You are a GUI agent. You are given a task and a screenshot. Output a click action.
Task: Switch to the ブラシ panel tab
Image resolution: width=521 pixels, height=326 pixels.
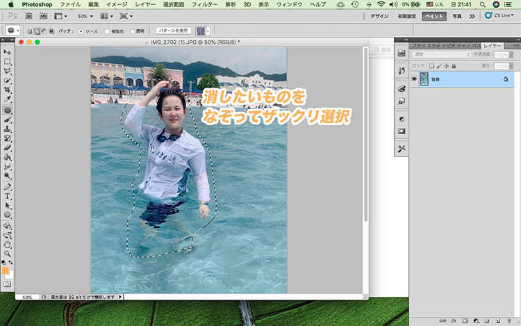click(x=418, y=46)
